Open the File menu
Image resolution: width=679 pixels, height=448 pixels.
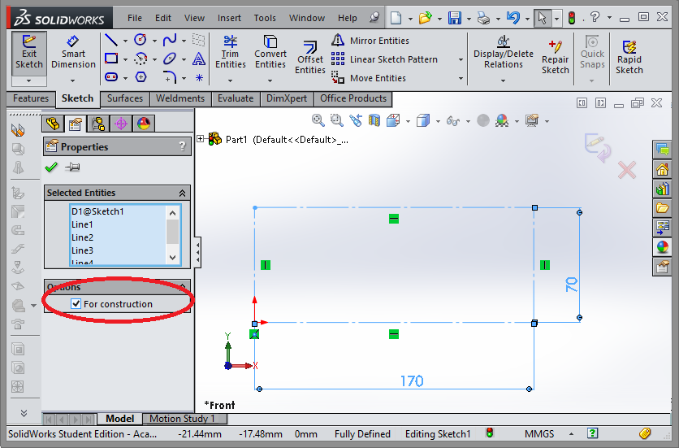pyautogui.click(x=135, y=18)
